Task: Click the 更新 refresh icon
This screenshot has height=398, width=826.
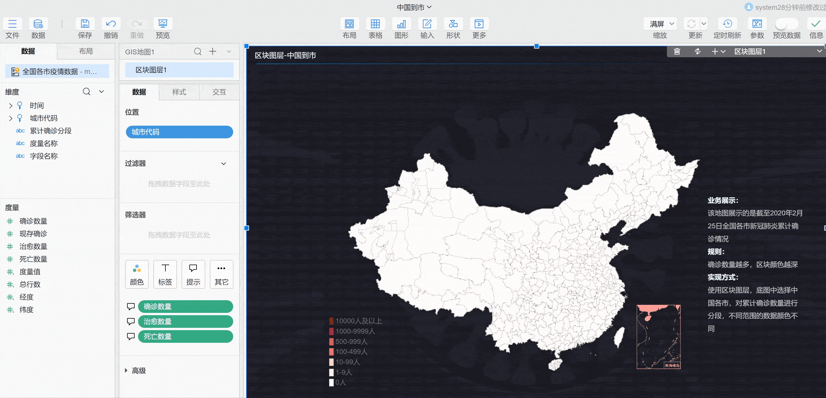Action: pos(691,24)
